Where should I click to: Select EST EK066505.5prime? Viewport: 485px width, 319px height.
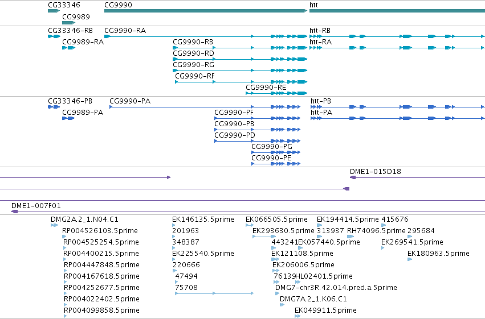click(x=276, y=219)
